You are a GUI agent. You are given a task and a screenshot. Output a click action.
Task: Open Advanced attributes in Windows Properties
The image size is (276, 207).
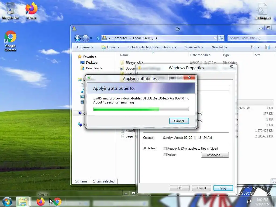pyautogui.click(x=215, y=155)
